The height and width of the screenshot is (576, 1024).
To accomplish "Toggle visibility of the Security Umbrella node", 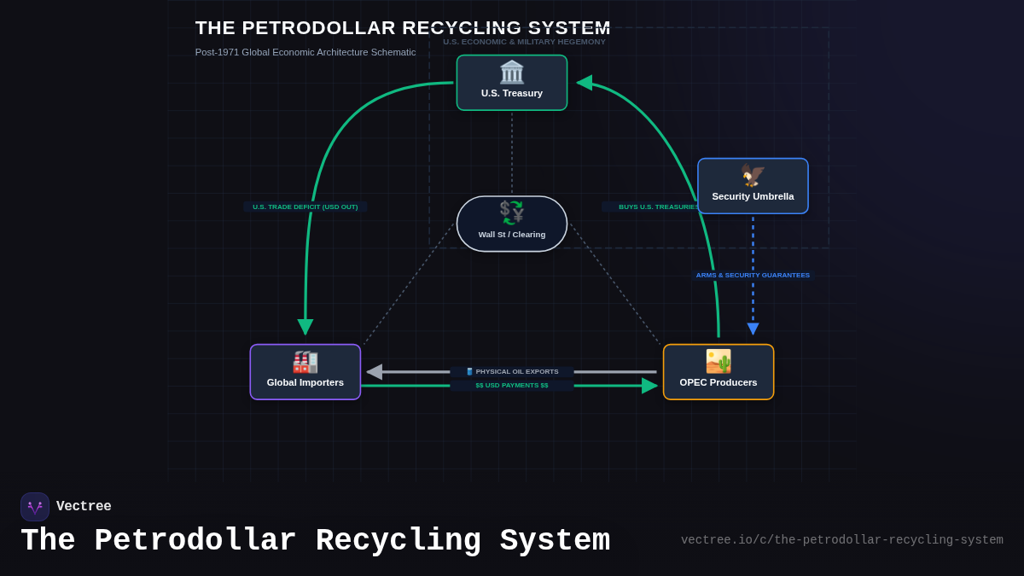I will tap(752, 186).
